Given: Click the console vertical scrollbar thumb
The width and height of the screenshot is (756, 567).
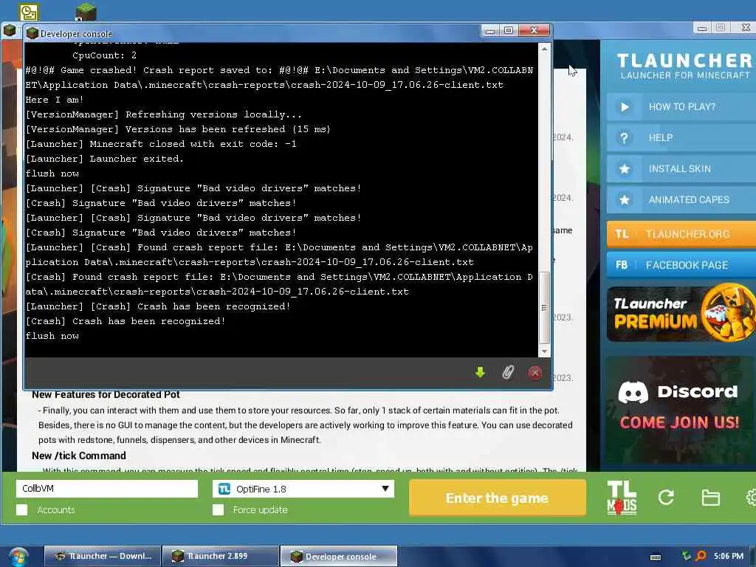Looking at the screenshot, I should (x=544, y=308).
